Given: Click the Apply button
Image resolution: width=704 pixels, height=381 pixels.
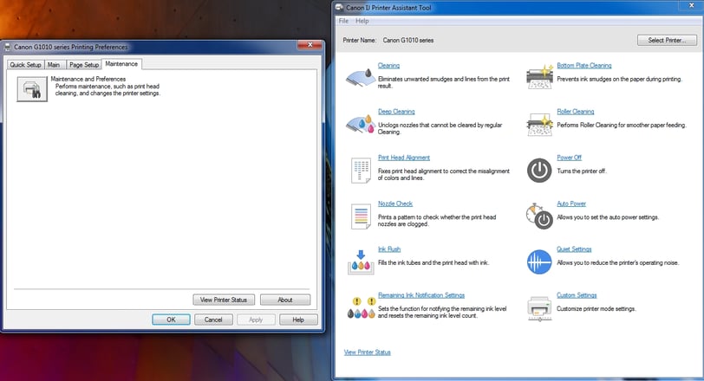Looking at the screenshot, I should click(256, 320).
